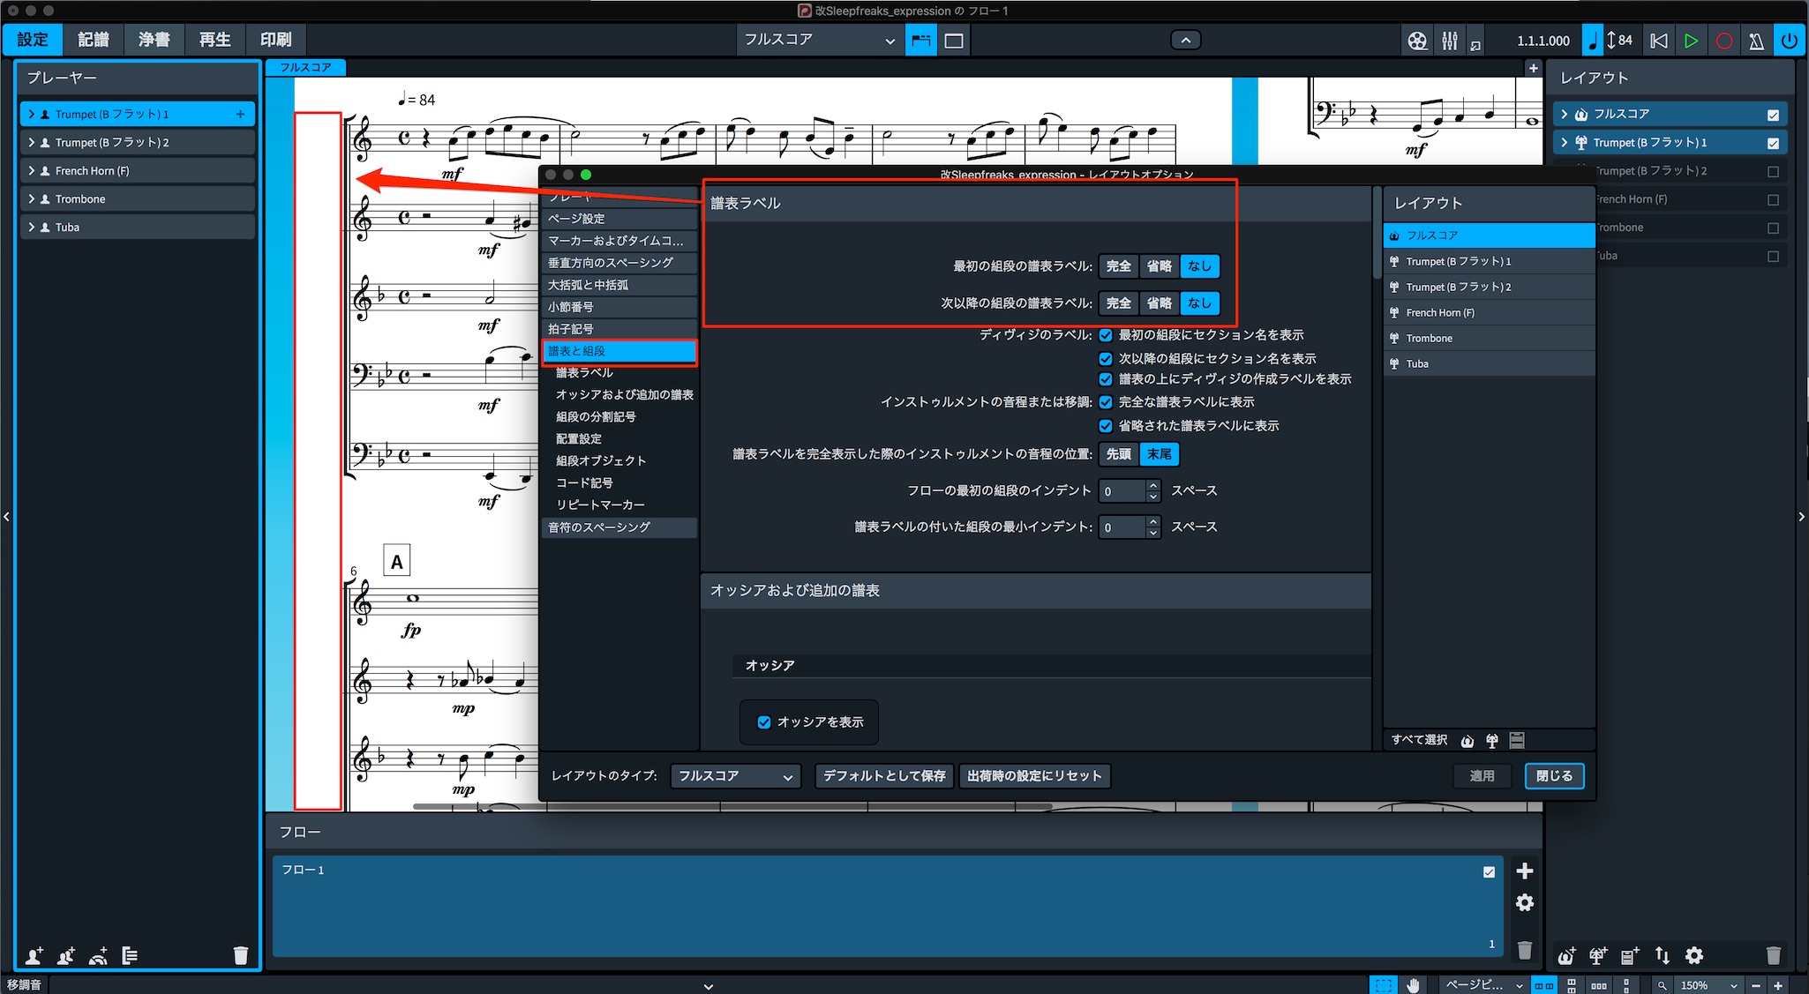Image resolution: width=1809 pixels, height=994 pixels.
Task: Click すべて選択 in dialog layouts list
Action: click(x=1420, y=740)
